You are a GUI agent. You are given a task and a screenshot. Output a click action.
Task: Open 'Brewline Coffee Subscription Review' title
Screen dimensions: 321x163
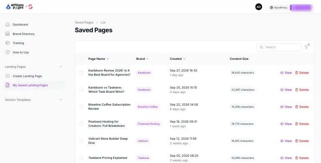coord(110,106)
